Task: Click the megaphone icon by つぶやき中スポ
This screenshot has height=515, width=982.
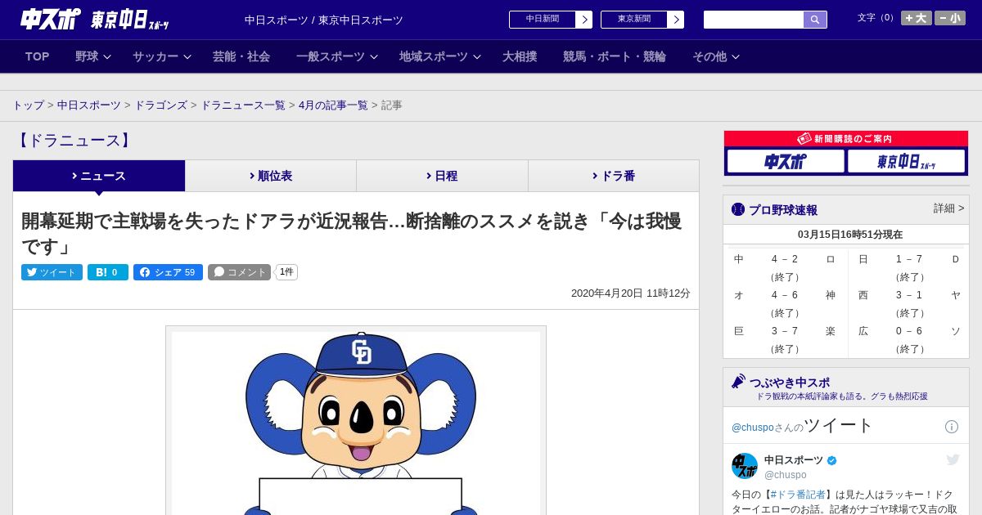Action: pos(738,382)
